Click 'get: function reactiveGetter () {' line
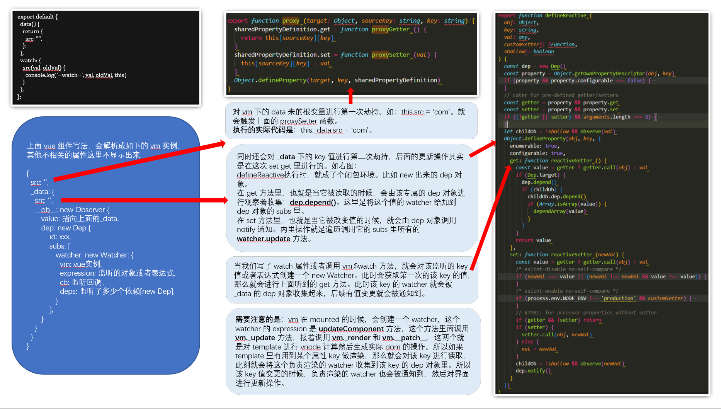 tap(558, 160)
